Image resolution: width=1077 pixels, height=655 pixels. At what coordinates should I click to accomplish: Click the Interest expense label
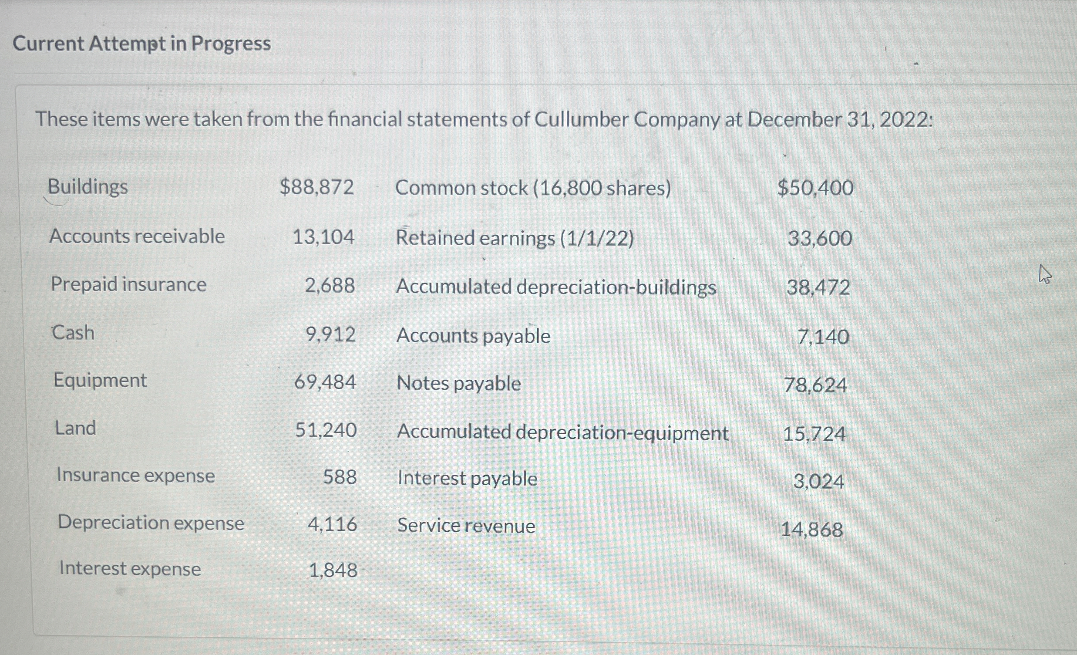pos(130,569)
